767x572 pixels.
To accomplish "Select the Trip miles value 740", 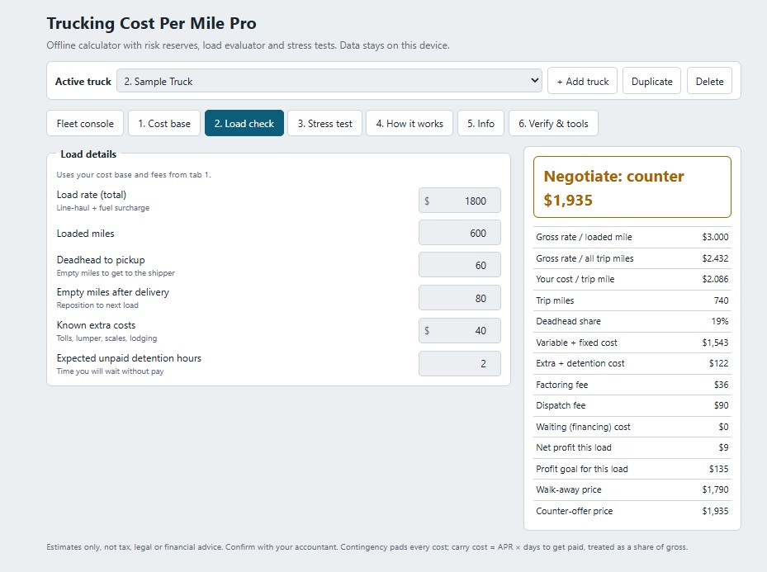I will click(721, 300).
